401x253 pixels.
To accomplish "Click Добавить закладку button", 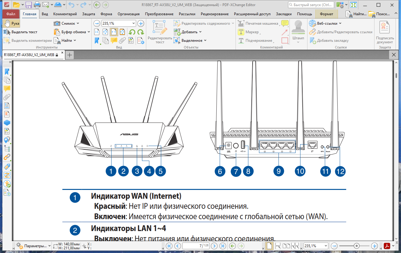I will point(329,40).
